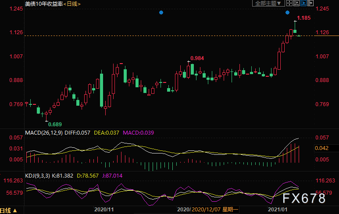This screenshot has width=339, height=214.
Task: Click the DIFF:0.057 value
Action: click(x=77, y=133)
